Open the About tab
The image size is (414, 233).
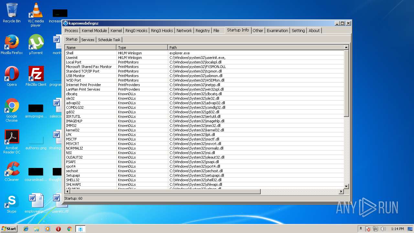[x=314, y=30]
